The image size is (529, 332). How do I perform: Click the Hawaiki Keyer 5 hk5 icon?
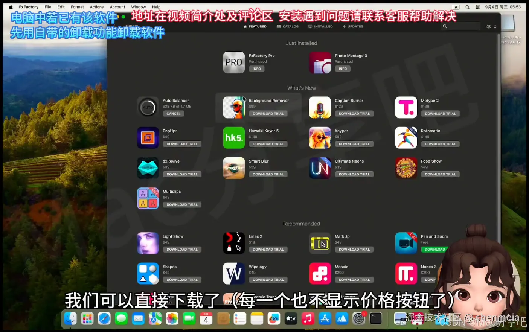tap(233, 138)
